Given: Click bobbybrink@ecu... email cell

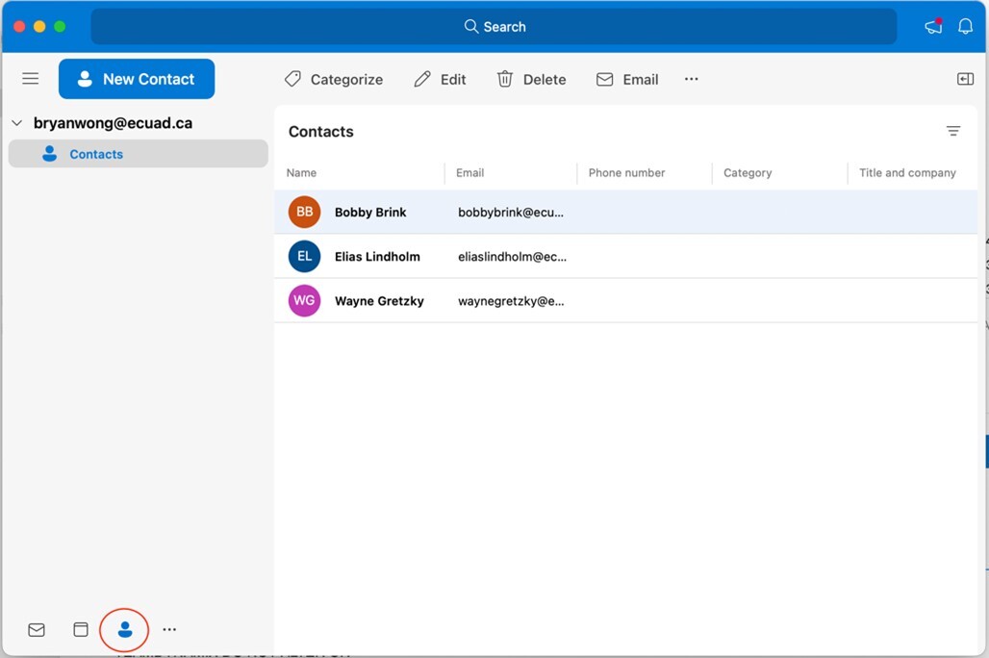Looking at the screenshot, I should tap(511, 213).
